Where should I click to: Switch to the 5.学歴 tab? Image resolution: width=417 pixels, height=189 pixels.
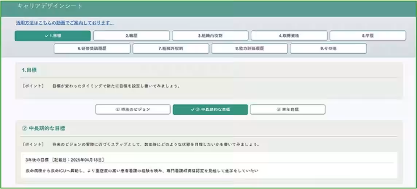[x=368, y=36]
